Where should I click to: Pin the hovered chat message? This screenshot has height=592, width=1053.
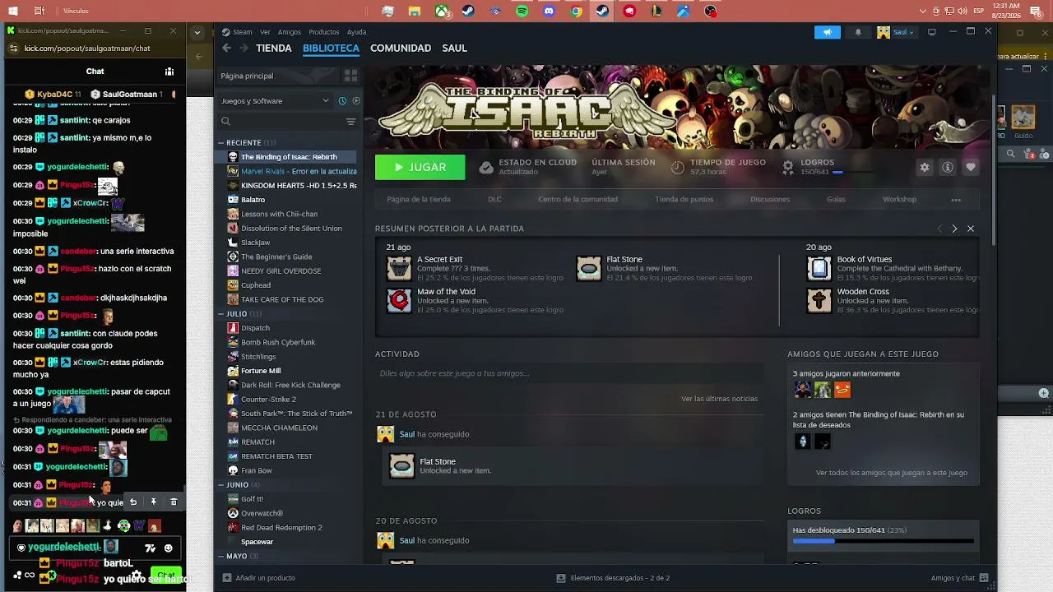click(153, 502)
